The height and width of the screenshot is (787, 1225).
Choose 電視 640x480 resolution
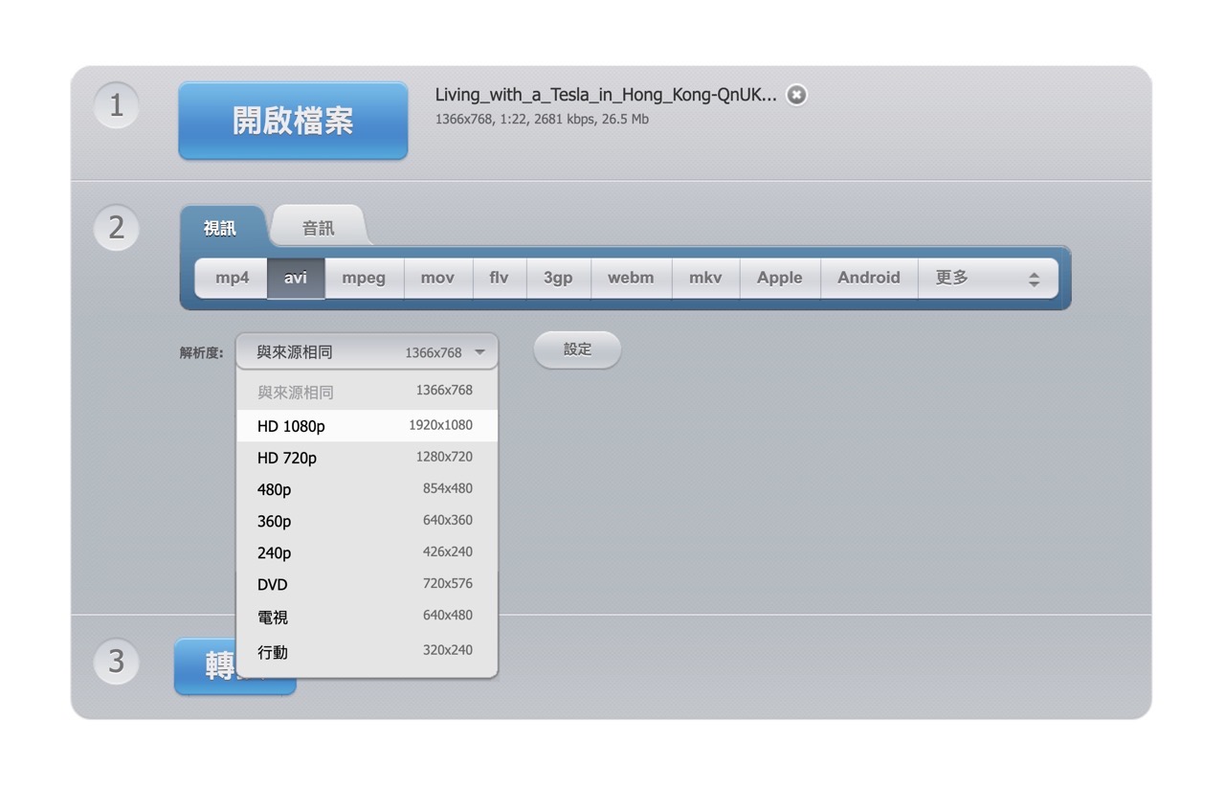point(367,617)
